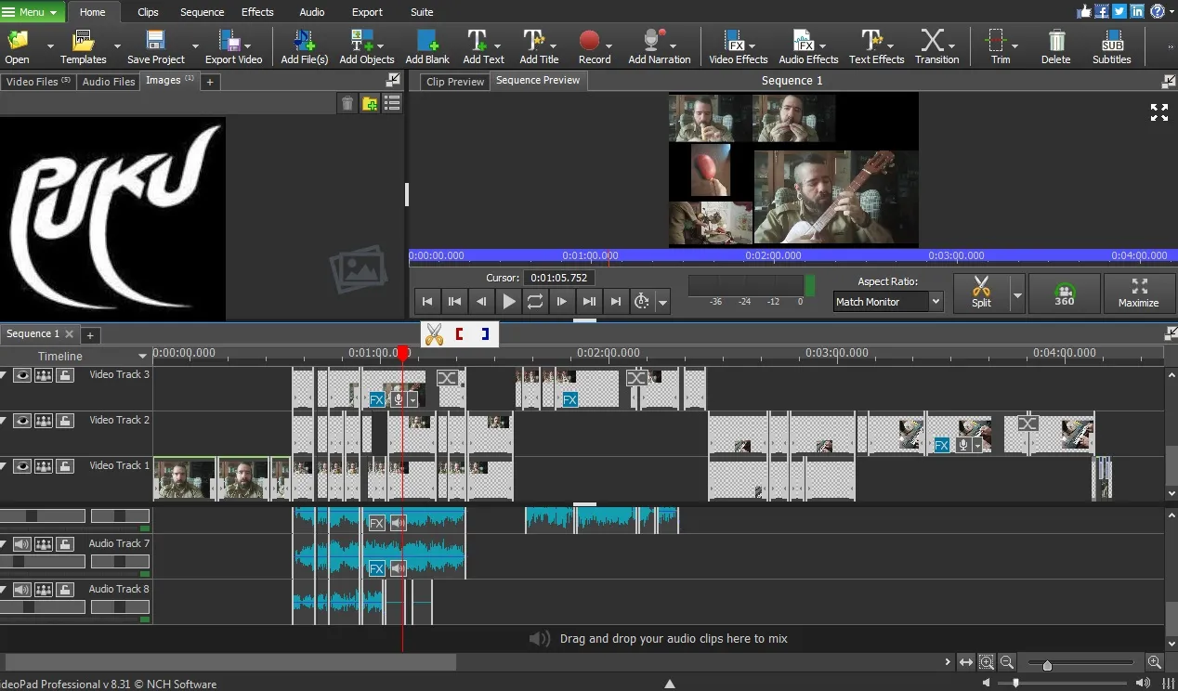Click the Add Title icon
The height and width of the screenshot is (691, 1178).
(534, 47)
